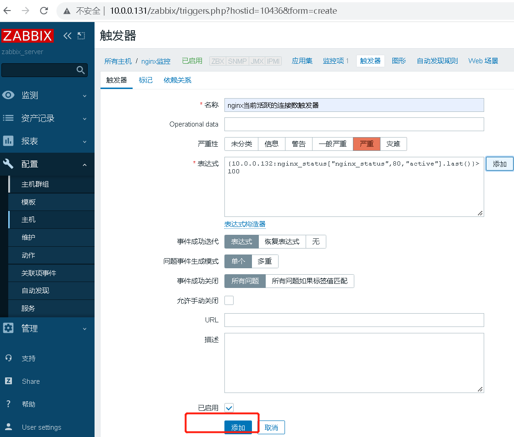514x437 pixels.
Task: Click the 名称 input field
Action: (x=354, y=105)
